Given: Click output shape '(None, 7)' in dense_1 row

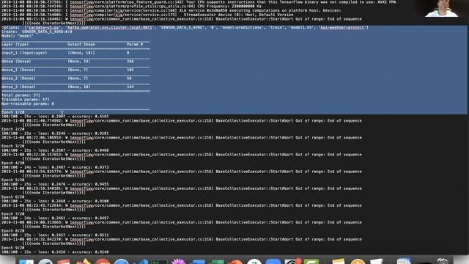Looking at the screenshot, I should click(78, 70).
